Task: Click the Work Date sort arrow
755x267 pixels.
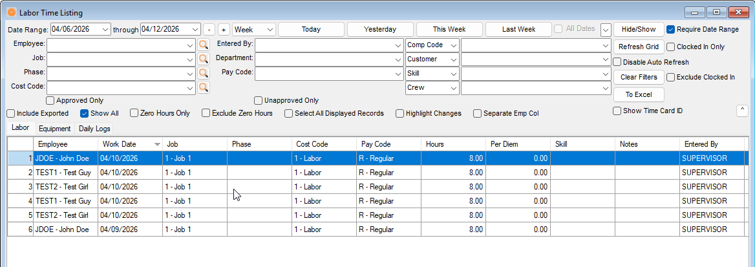Action: click(x=157, y=144)
